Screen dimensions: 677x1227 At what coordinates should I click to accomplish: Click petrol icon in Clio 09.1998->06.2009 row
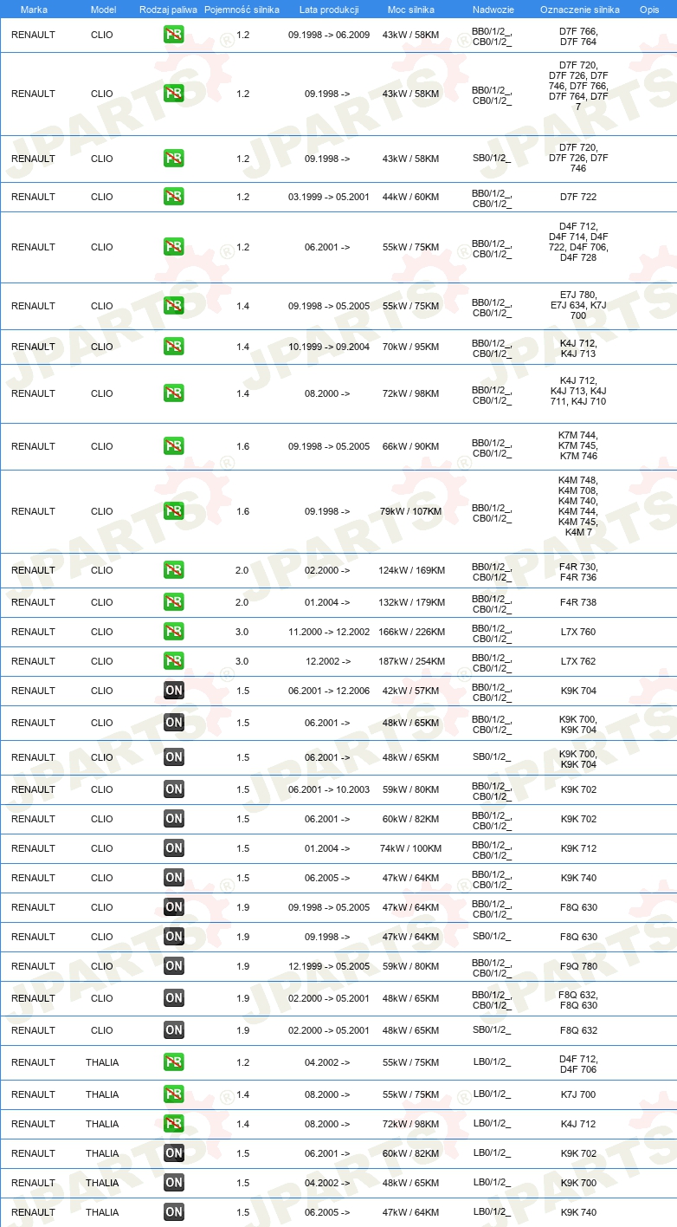173,36
